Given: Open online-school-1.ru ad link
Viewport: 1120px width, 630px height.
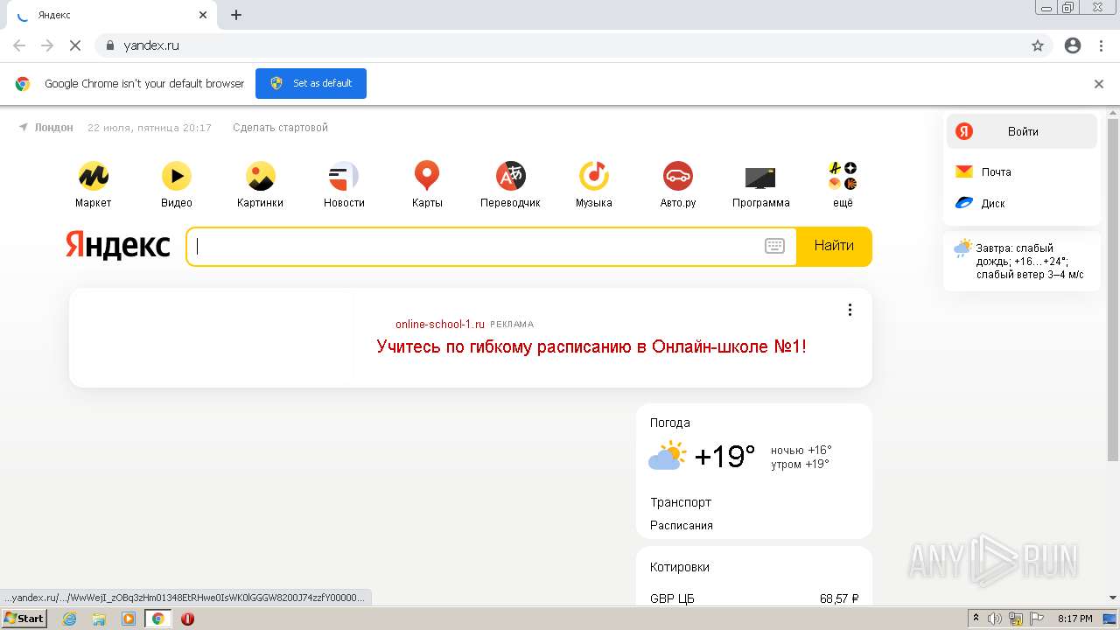Looking at the screenshot, I should 439,324.
